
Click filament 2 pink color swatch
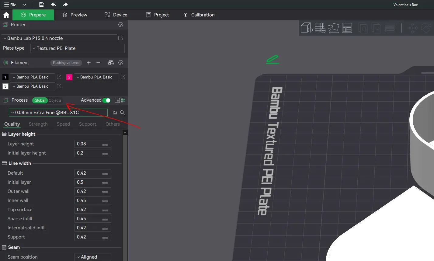(69, 77)
